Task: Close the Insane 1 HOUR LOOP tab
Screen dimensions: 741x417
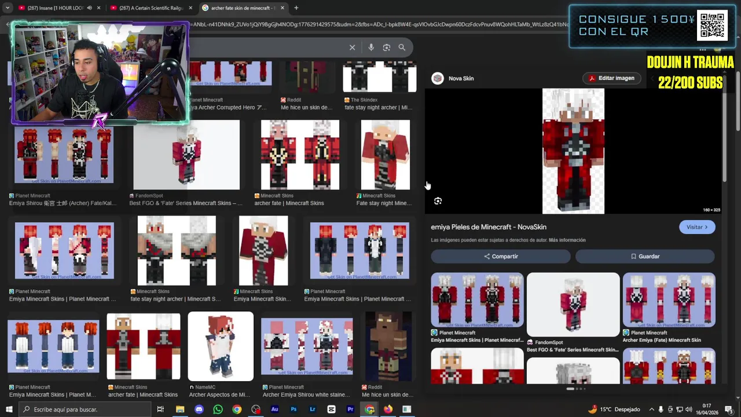Action: (x=99, y=8)
